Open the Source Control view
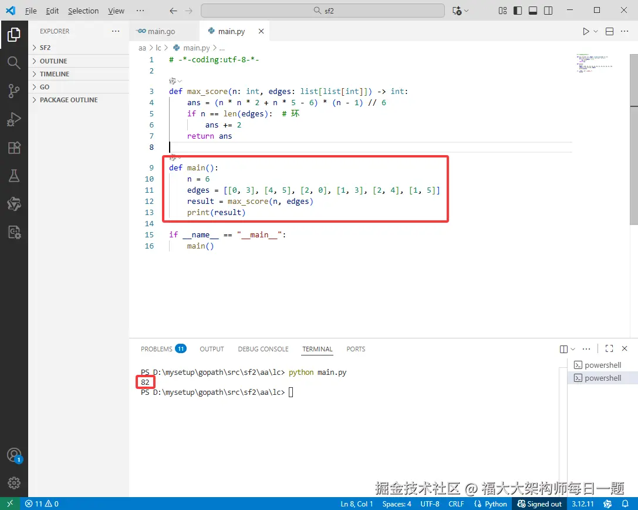Viewport: 638px width, 510px height. [x=14, y=91]
